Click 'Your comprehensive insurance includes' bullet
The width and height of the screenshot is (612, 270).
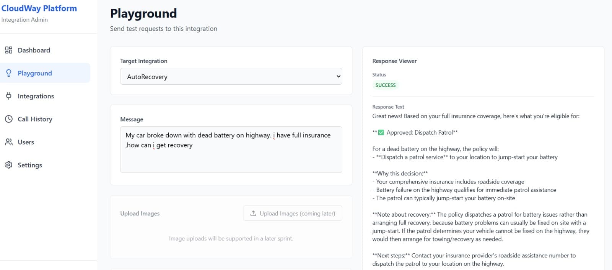[x=448, y=182]
